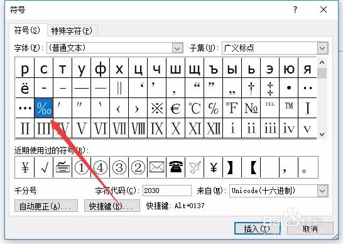Viewport: 343px width, 244px height.
Task: Click the symbol grid scrollbar thumb
Action: tap(322, 74)
